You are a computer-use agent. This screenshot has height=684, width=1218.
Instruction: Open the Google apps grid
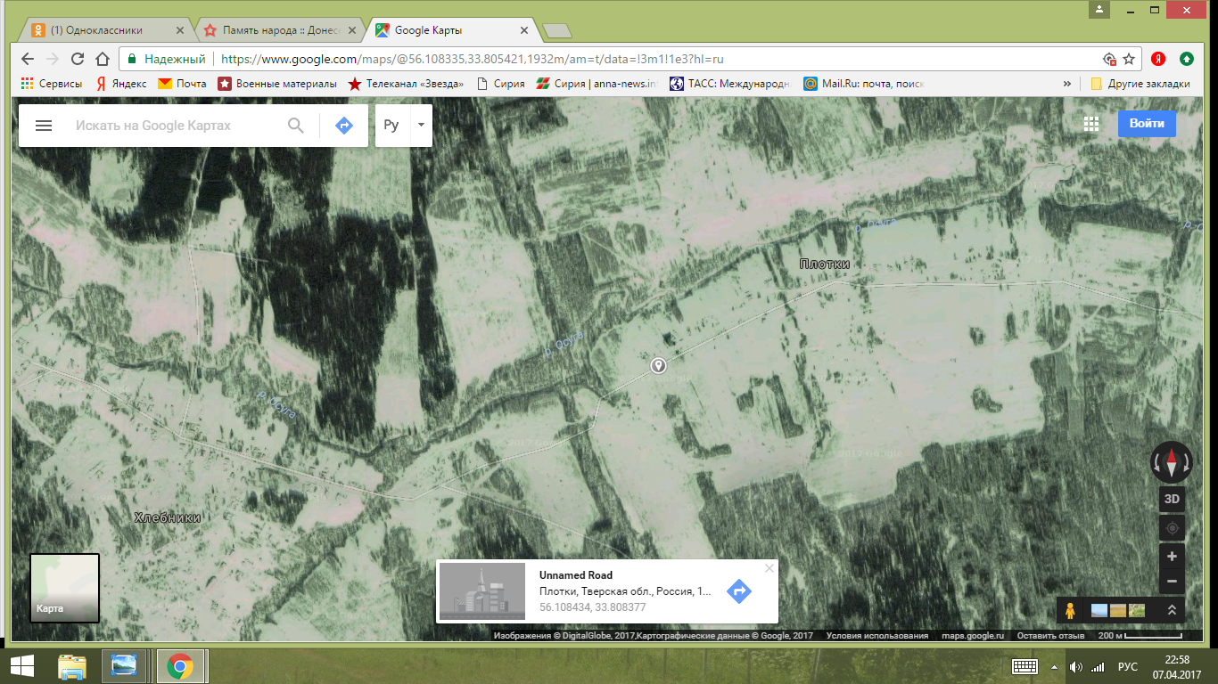(x=1090, y=124)
